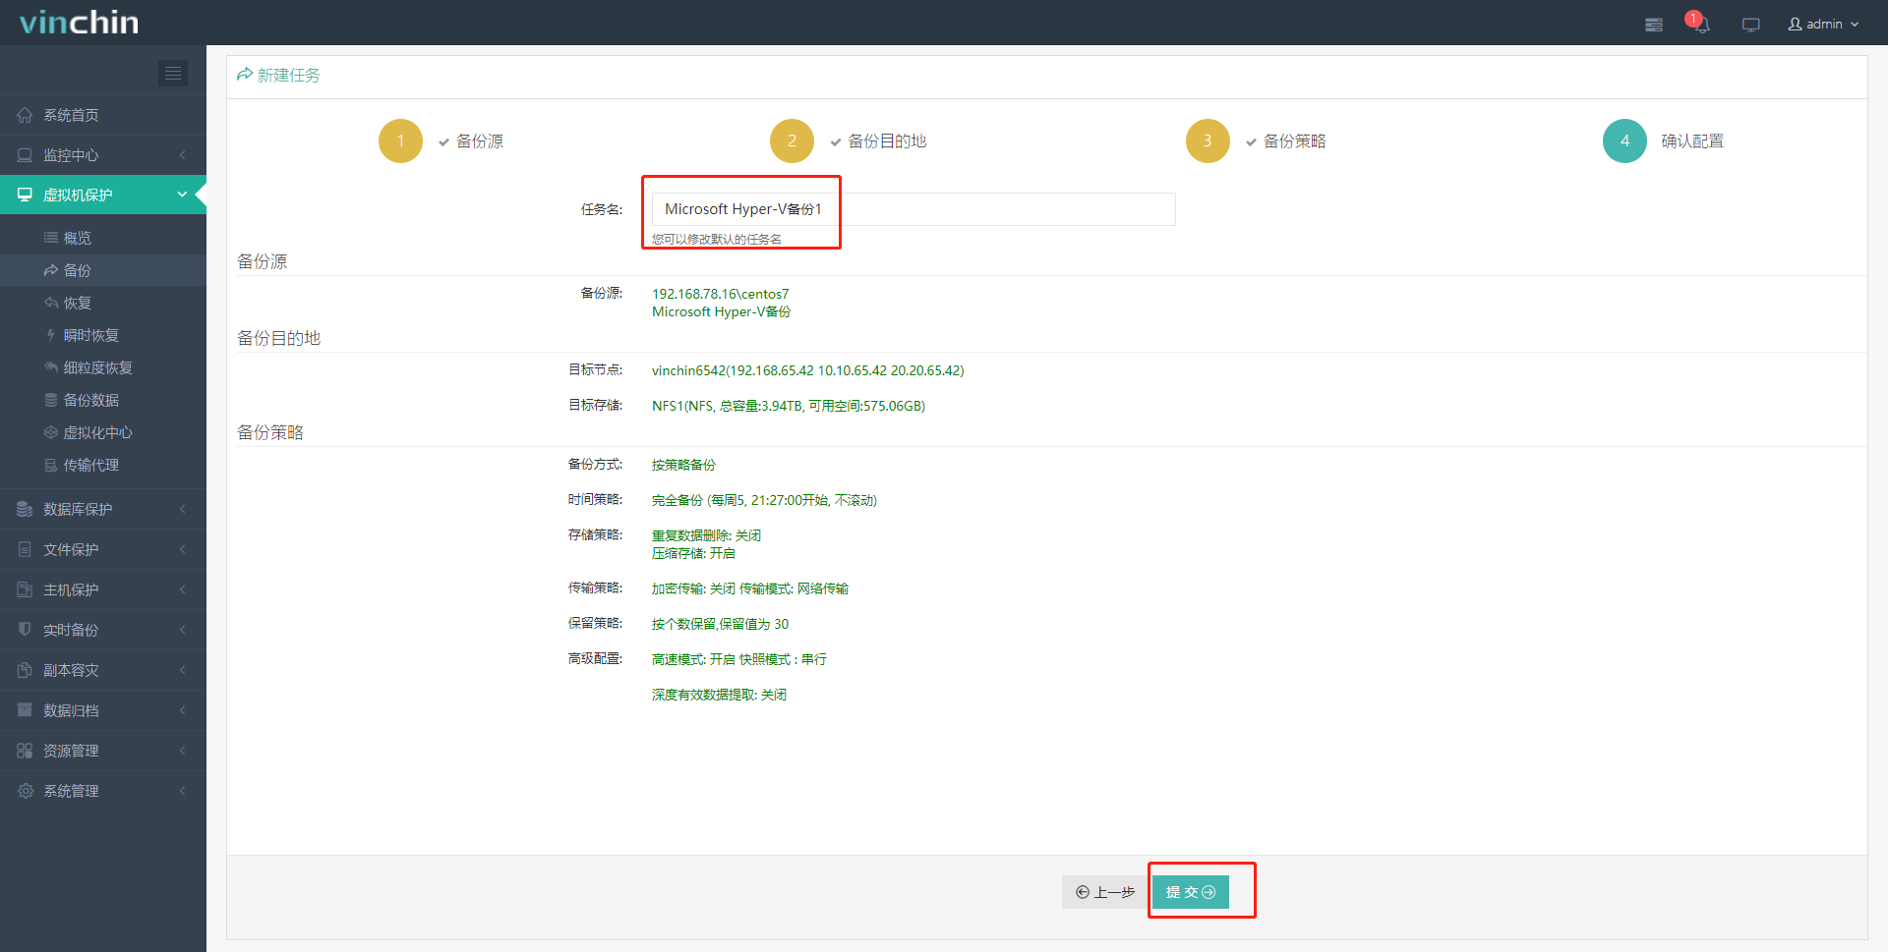Open the 虚拟化中心 submenu item
Viewport: 1888px width, 952px height.
103,432
